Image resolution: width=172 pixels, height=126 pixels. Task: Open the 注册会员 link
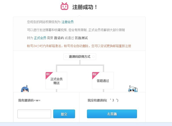tap(67, 22)
